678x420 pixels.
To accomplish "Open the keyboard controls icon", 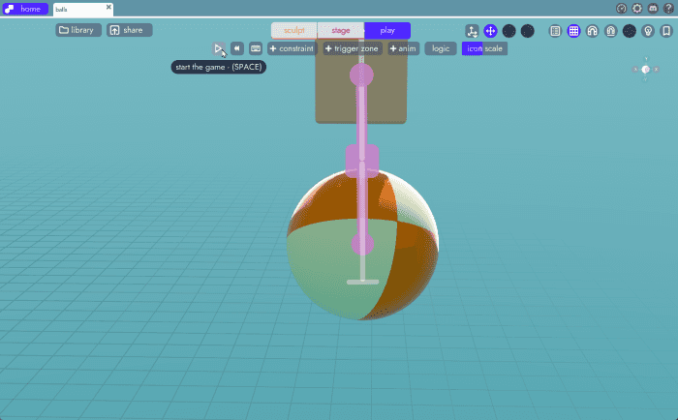I will click(x=256, y=48).
